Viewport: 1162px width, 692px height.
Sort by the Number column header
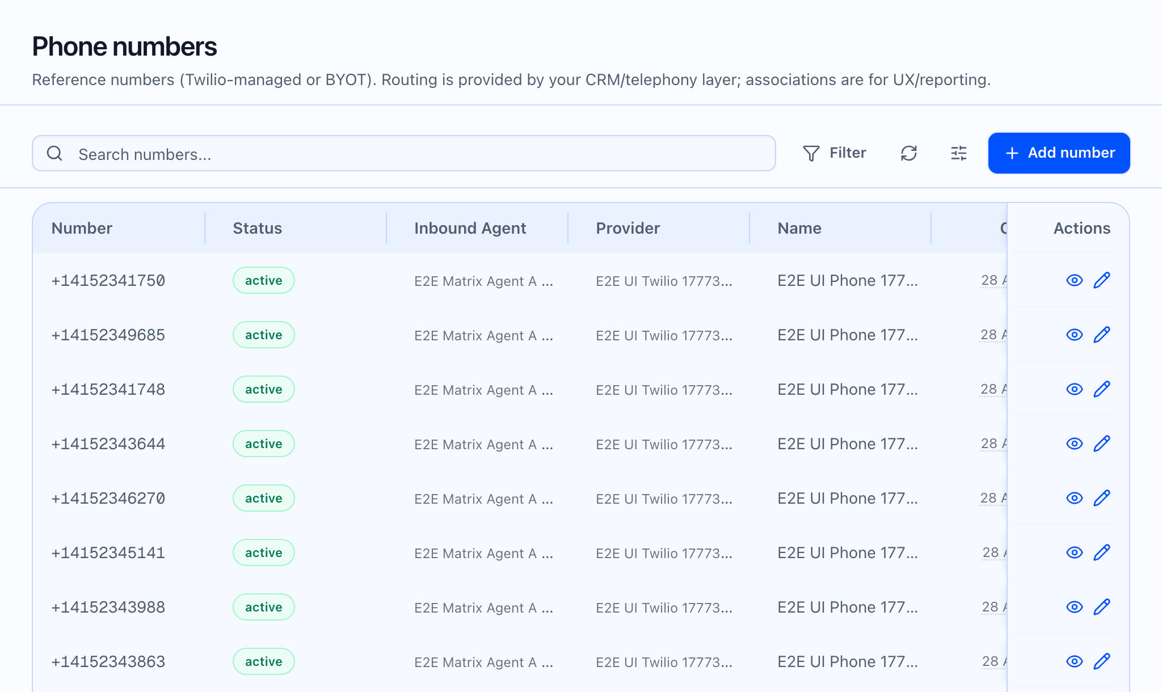(x=82, y=228)
